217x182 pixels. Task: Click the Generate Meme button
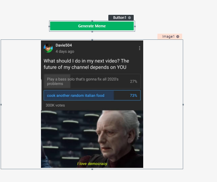click(92, 26)
